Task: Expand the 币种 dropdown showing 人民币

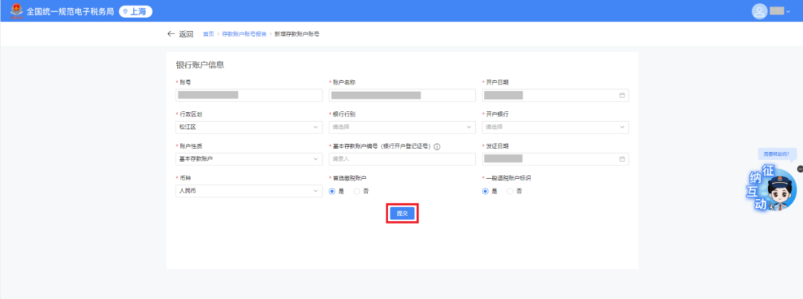Action: pyautogui.click(x=248, y=191)
